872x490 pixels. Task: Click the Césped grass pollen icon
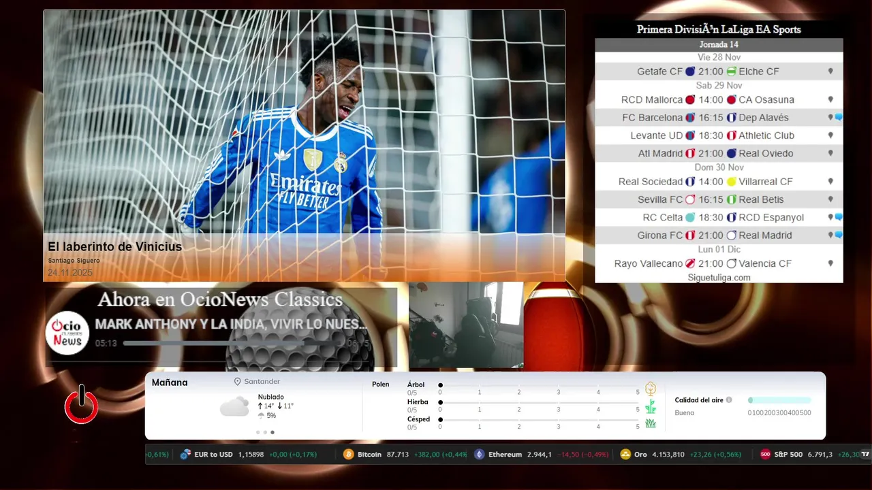(651, 423)
